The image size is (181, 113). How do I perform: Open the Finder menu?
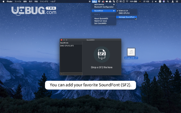pyautogui.click(x=10, y=2)
